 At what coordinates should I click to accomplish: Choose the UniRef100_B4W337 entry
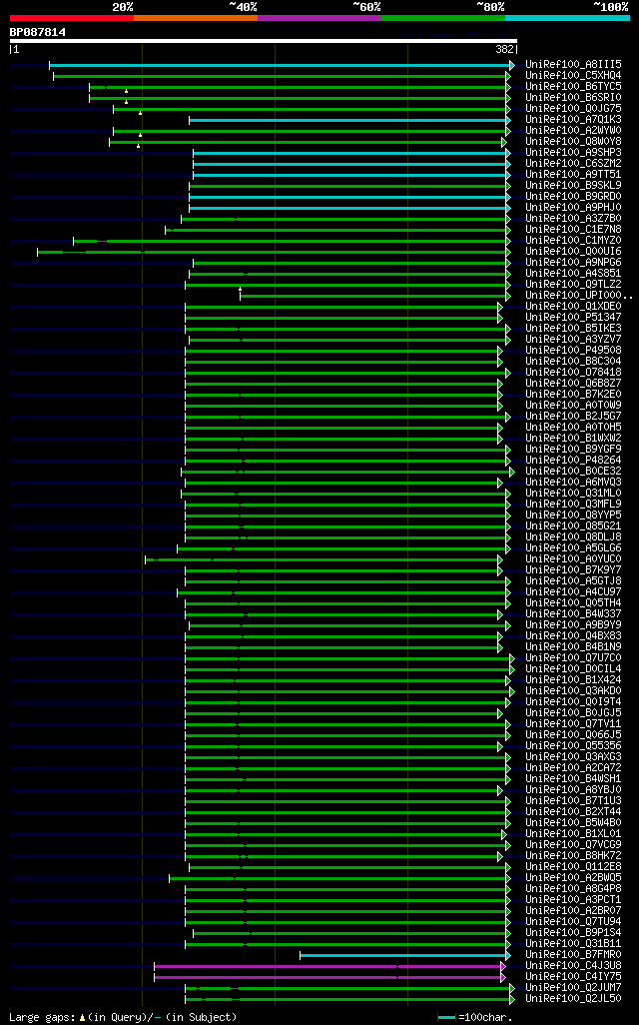(x=573, y=613)
